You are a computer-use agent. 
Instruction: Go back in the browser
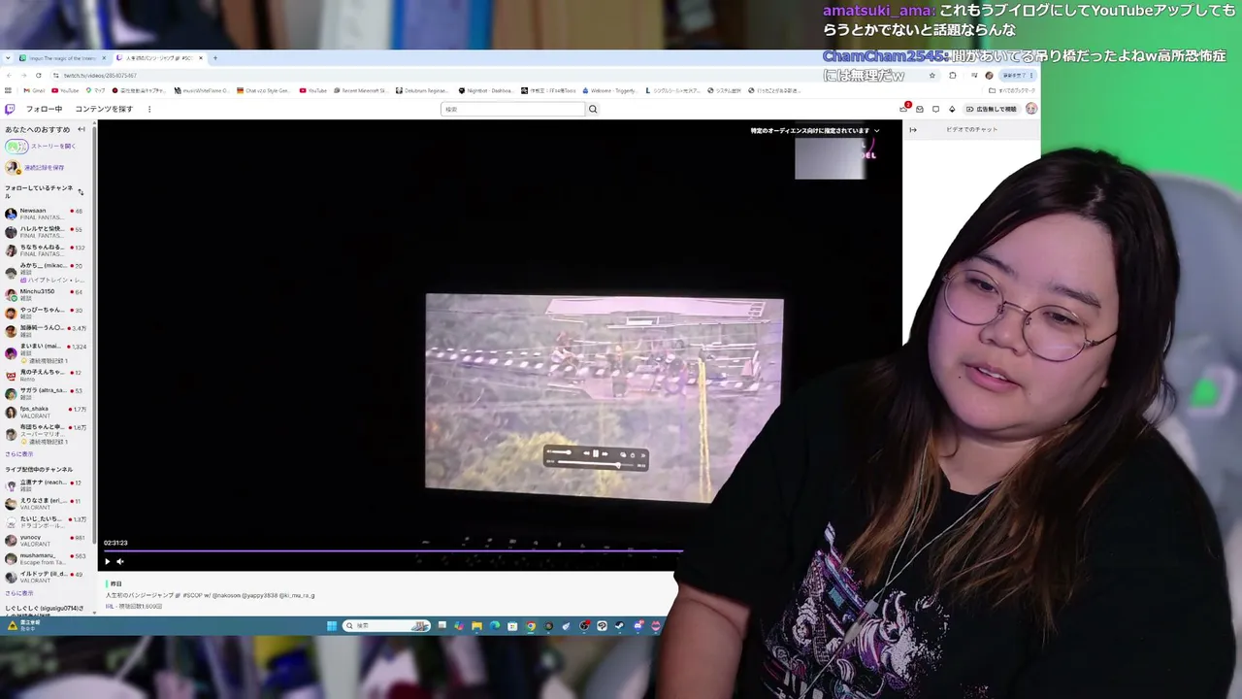tap(10, 75)
